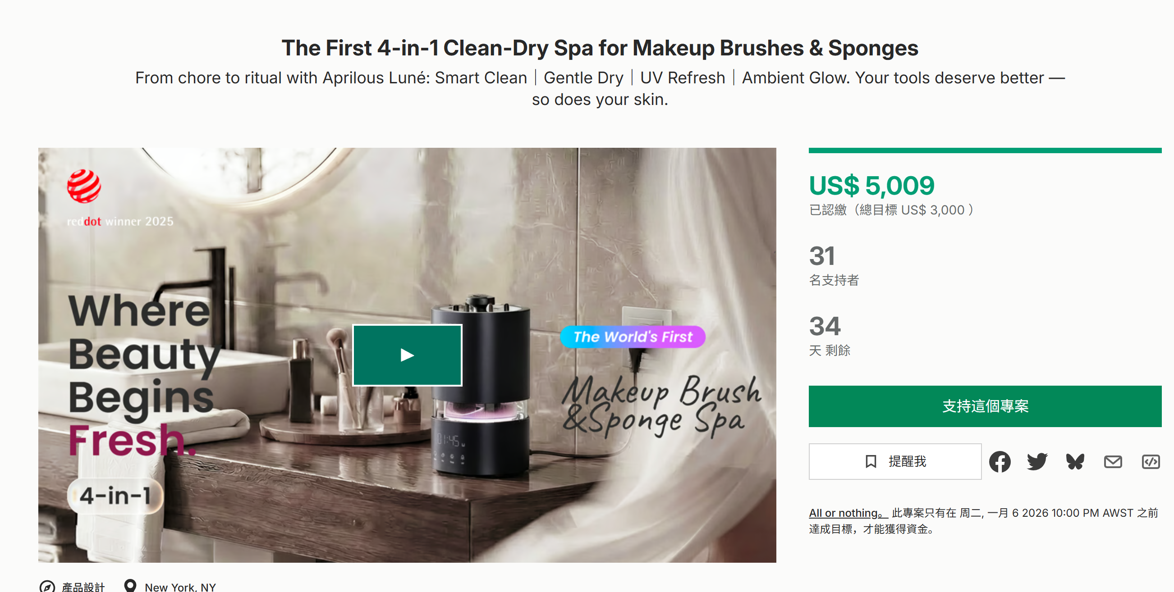
Task: Click "The World's First" badge in video
Action: pyautogui.click(x=633, y=337)
